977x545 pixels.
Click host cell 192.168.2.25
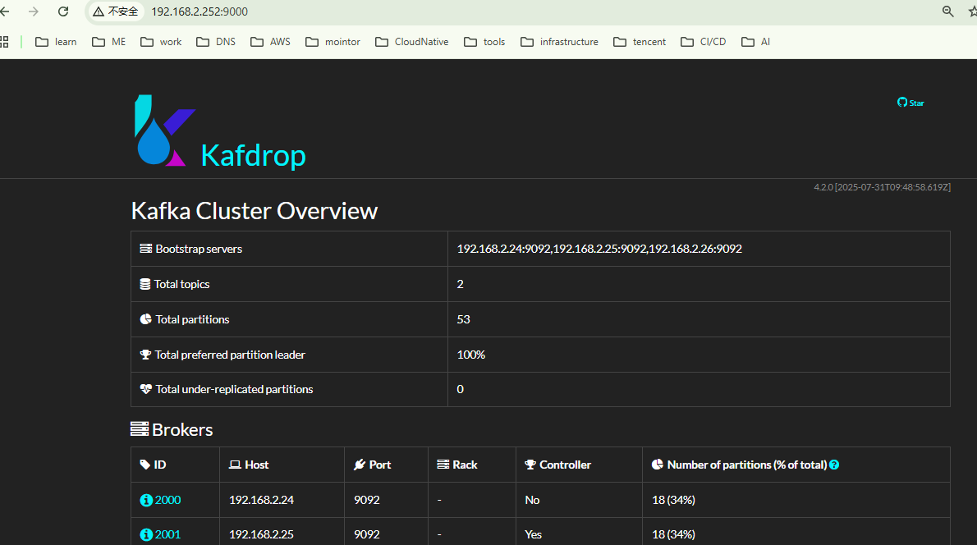(x=261, y=534)
